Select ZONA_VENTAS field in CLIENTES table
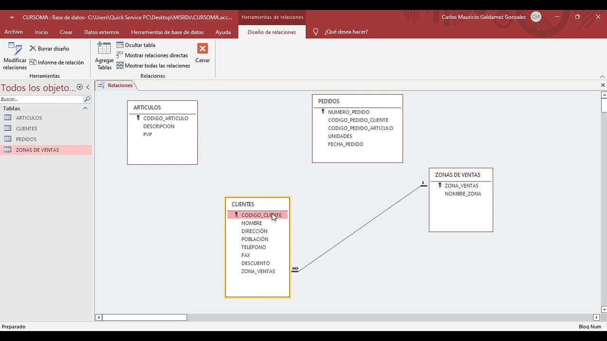The width and height of the screenshot is (607, 341). pos(258,271)
